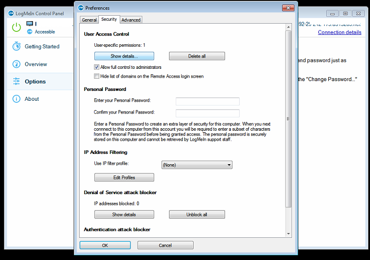Click the 'IP addresses blocked: 0' text

pyautogui.click(x=116, y=203)
